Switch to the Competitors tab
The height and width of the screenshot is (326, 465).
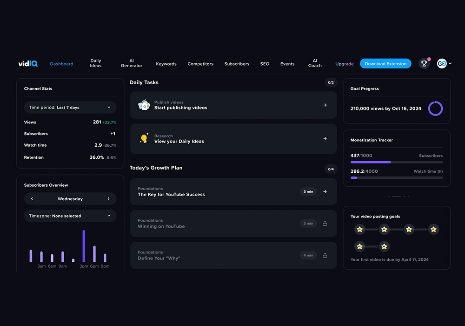click(x=200, y=64)
